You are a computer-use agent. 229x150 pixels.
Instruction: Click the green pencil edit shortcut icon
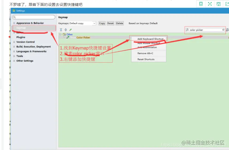pyautogui.click(x=70, y=30)
